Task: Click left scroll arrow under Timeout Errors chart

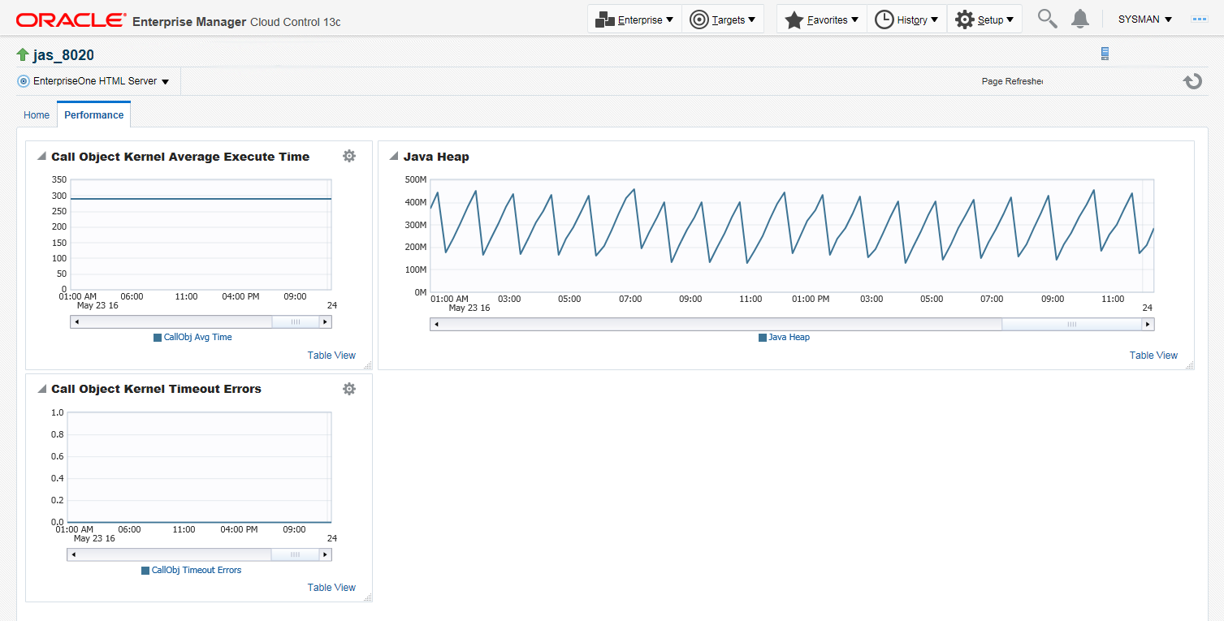Action: coord(74,555)
